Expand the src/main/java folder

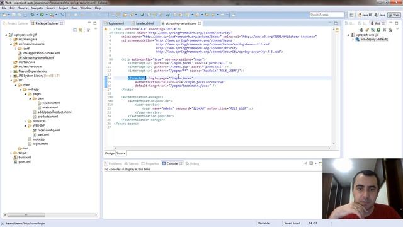coord(11,39)
